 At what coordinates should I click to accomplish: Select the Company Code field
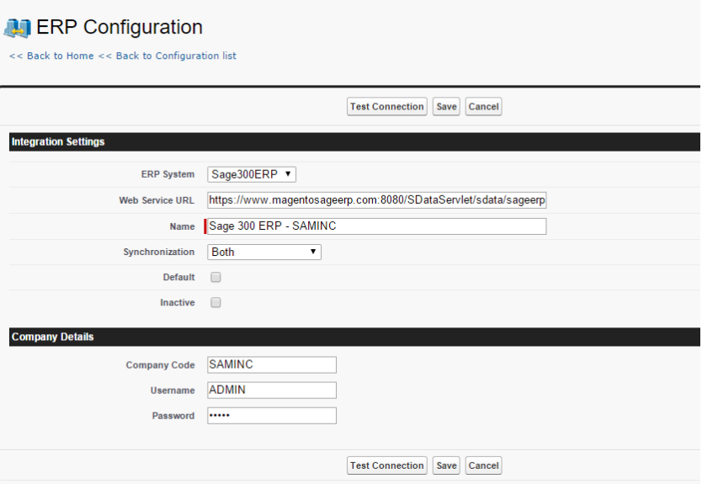(272, 365)
